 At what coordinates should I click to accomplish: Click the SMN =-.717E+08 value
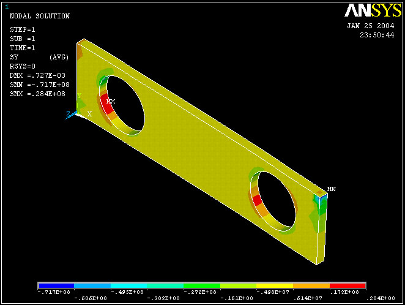tap(40, 85)
